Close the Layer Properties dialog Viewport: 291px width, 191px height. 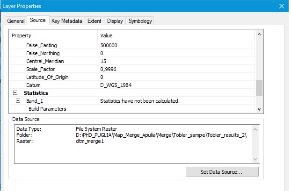(282, 6)
